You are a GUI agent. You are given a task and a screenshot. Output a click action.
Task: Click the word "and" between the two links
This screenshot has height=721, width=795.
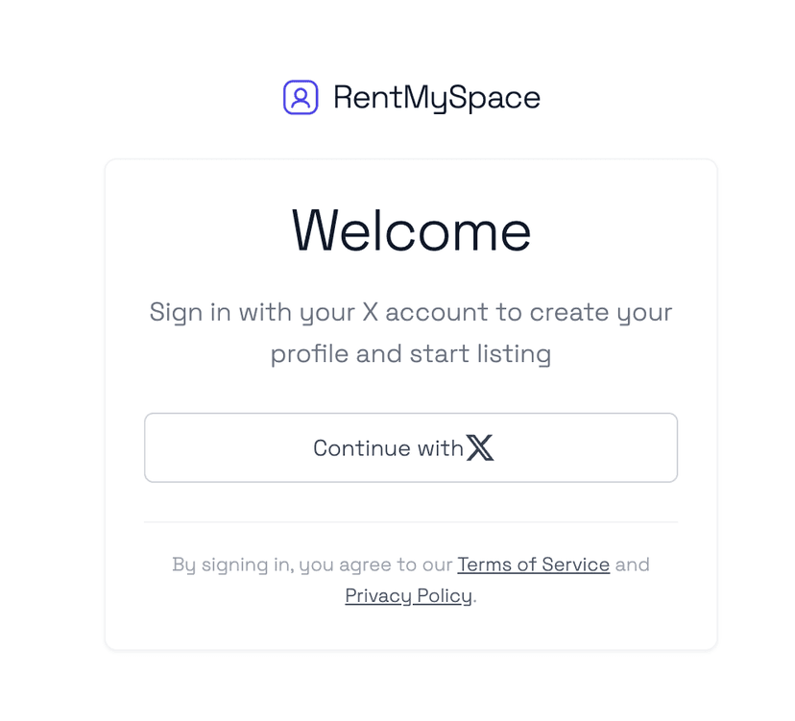pyautogui.click(x=632, y=565)
